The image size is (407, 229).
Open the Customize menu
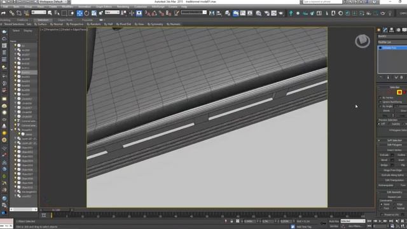pyautogui.click(x=141, y=7)
